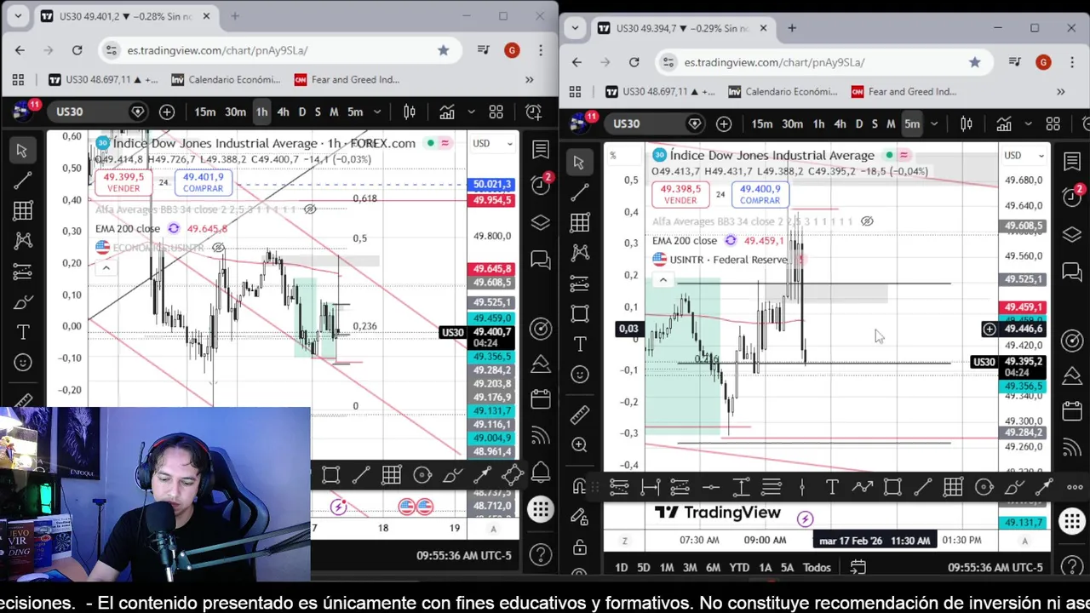Select 5D date range in right window

644,567
